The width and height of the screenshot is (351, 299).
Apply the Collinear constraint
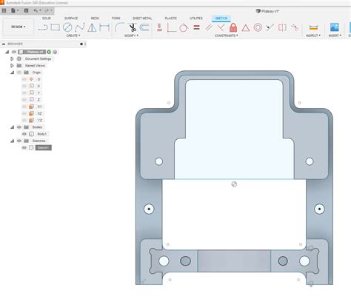(x=270, y=27)
